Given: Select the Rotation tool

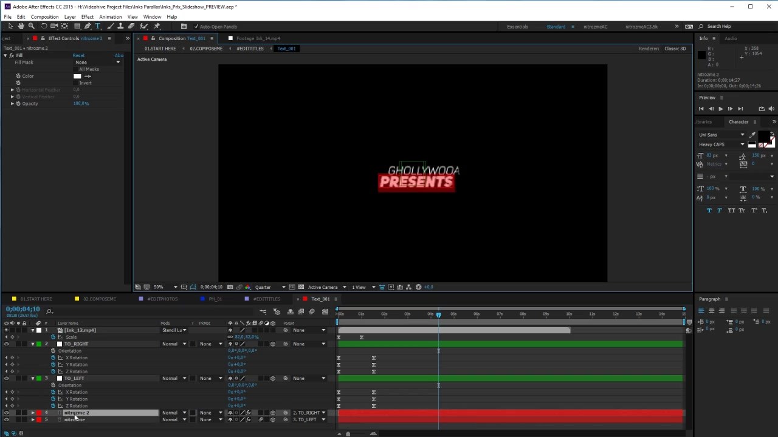Looking at the screenshot, I should click(x=44, y=26).
